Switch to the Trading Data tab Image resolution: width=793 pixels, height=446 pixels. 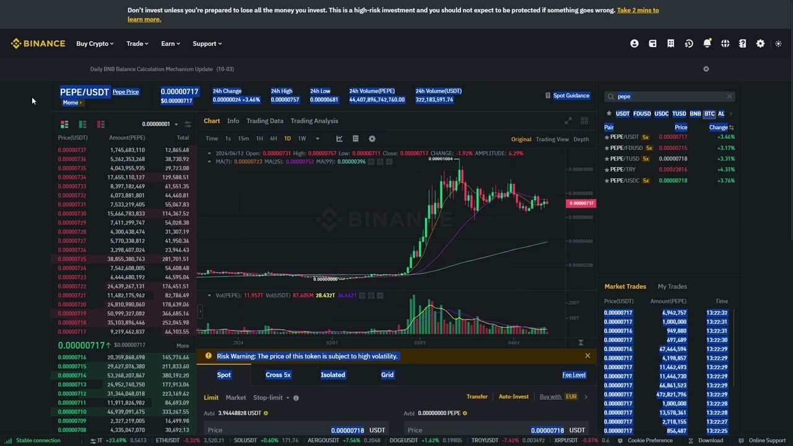click(265, 121)
